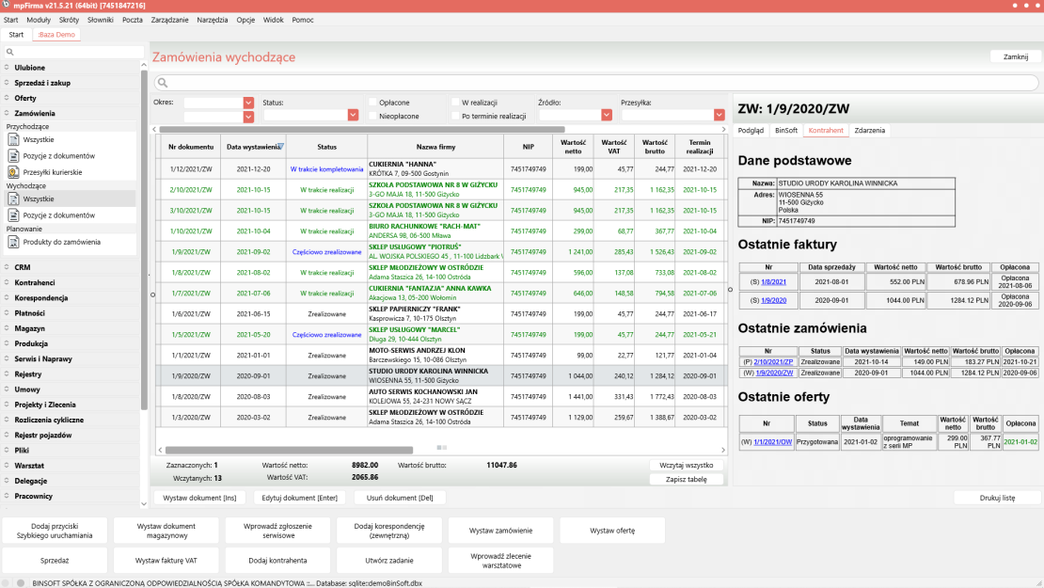Expand the Magazyn sidebar section
Screen dimensions: 1044x588
29,328
